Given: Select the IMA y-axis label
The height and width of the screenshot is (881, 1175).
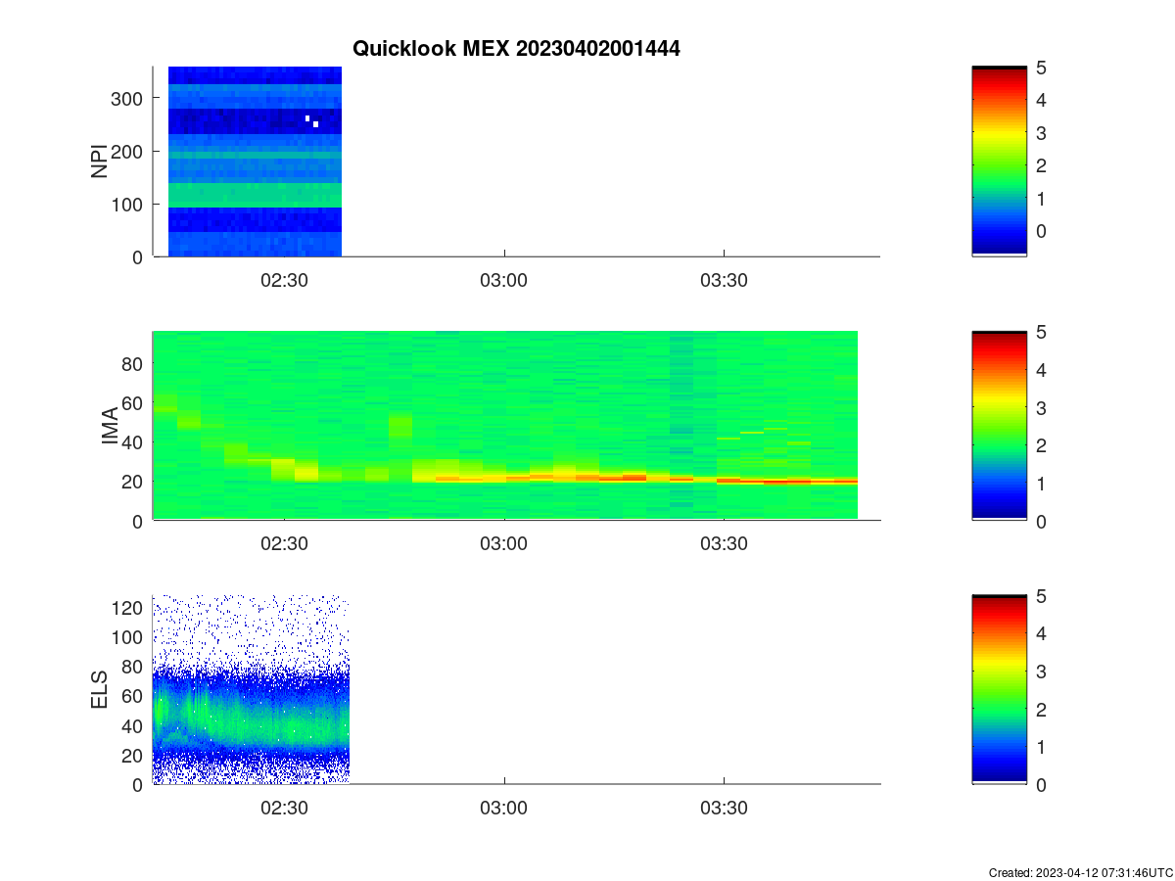Looking at the screenshot, I should tap(109, 426).
